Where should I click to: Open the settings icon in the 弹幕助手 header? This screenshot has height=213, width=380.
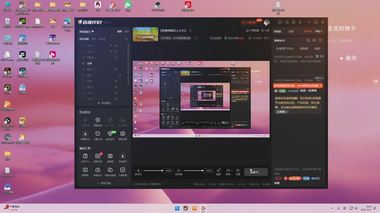click(314, 40)
